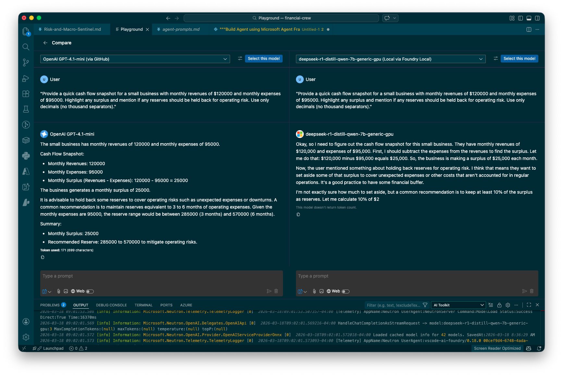
Task: Toggle bottom panel layout button
Action: coord(529,18)
